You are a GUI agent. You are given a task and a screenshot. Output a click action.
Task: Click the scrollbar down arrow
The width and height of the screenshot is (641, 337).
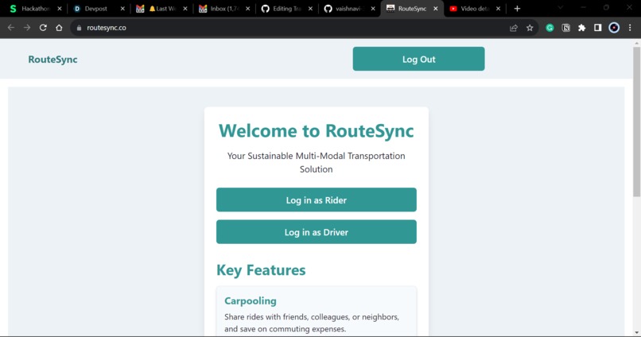(637, 332)
